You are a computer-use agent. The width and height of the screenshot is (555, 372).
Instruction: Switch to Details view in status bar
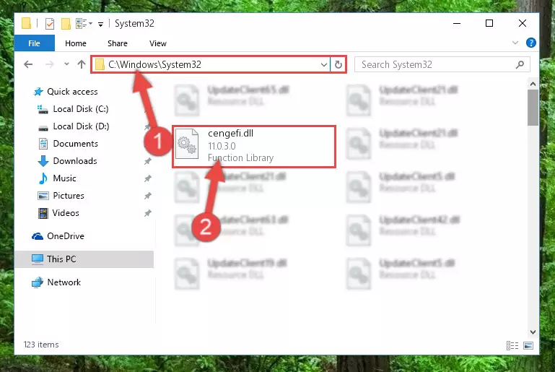tap(512, 345)
